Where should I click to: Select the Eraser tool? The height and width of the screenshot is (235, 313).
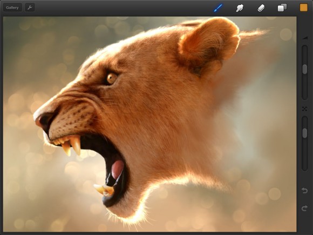pyautogui.click(x=261, y=8)
